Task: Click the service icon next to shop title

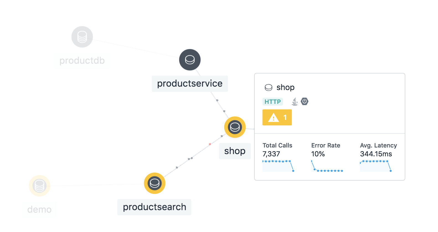Action: (x=269, y=87)
